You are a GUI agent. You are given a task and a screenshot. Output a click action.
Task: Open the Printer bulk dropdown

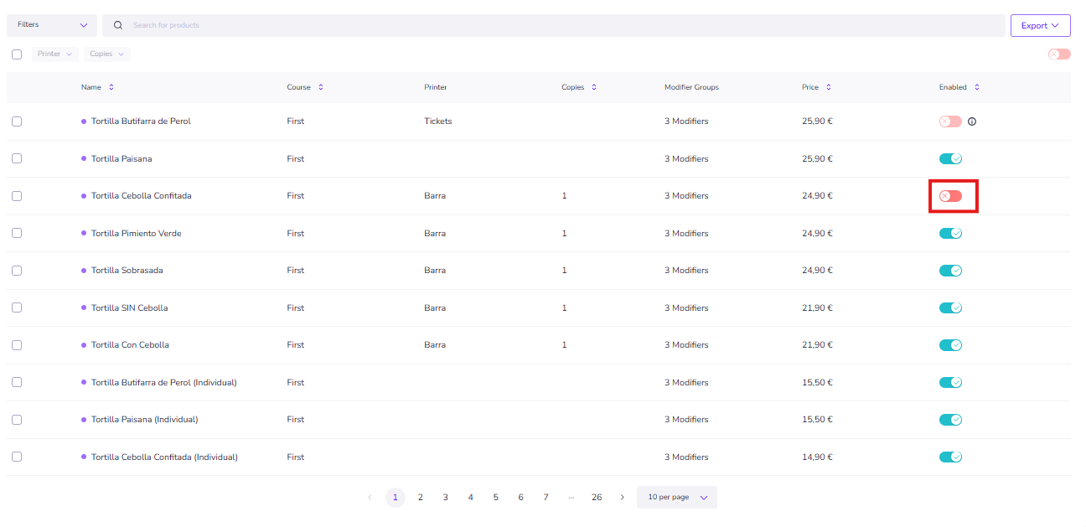tap(55, 54)
